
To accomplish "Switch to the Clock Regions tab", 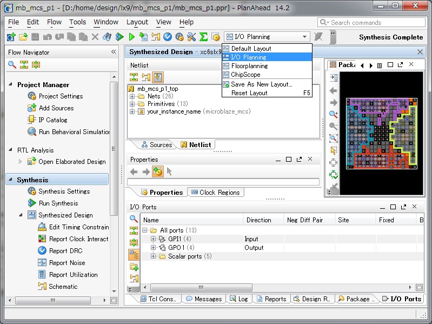I will (216, 193).
